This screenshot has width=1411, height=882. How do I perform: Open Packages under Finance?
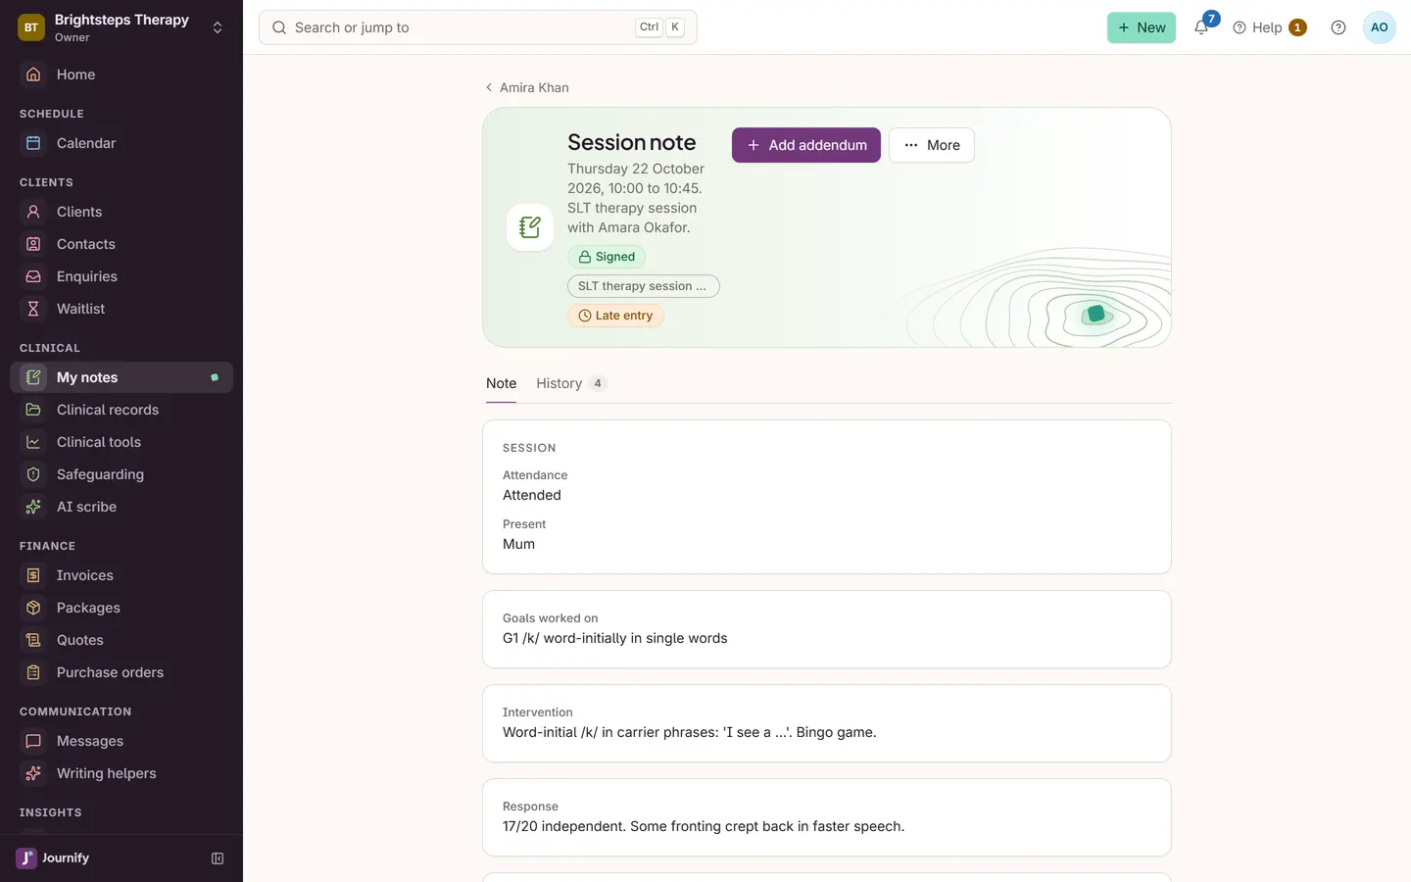[122, 608]
